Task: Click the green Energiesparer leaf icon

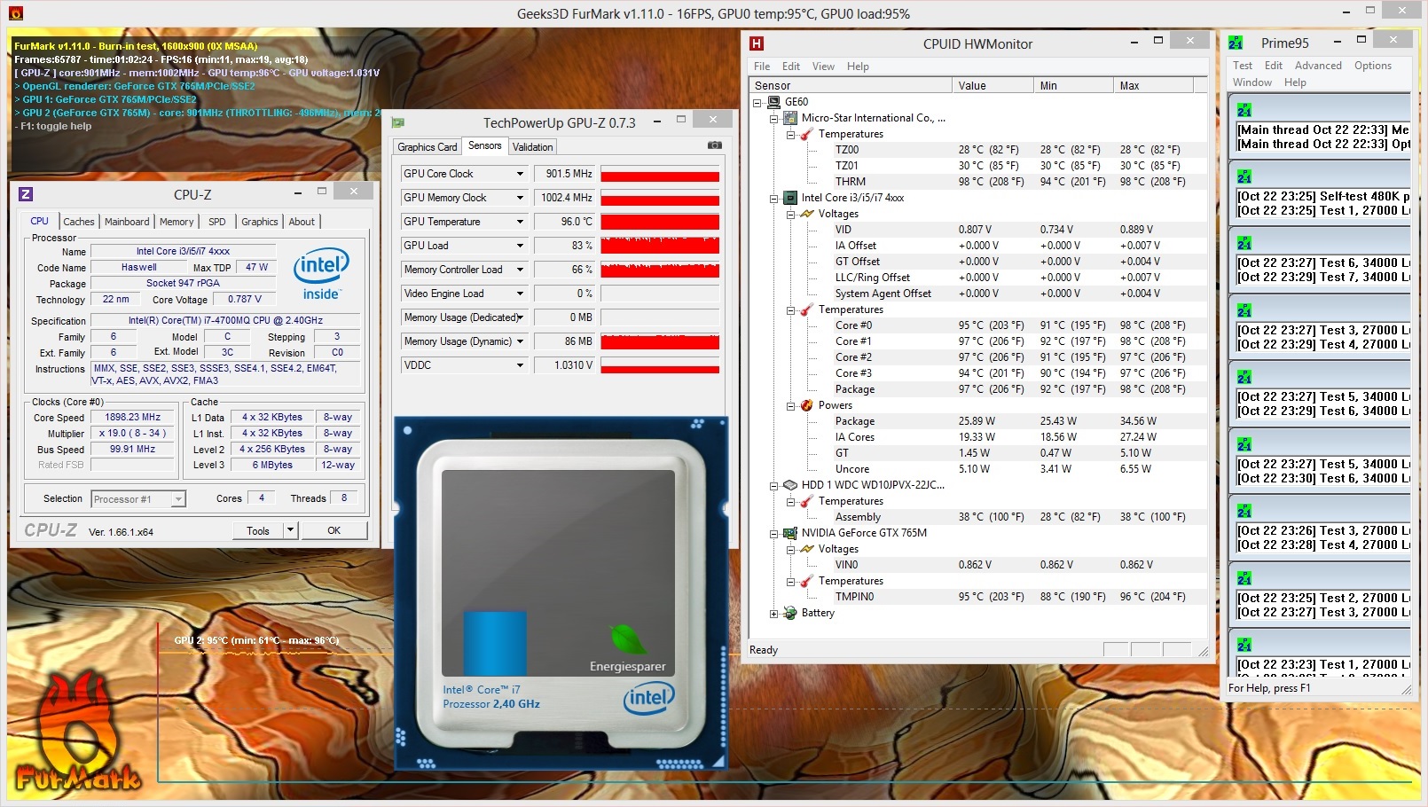Action: pyautogui.click(x=628, y=639)
